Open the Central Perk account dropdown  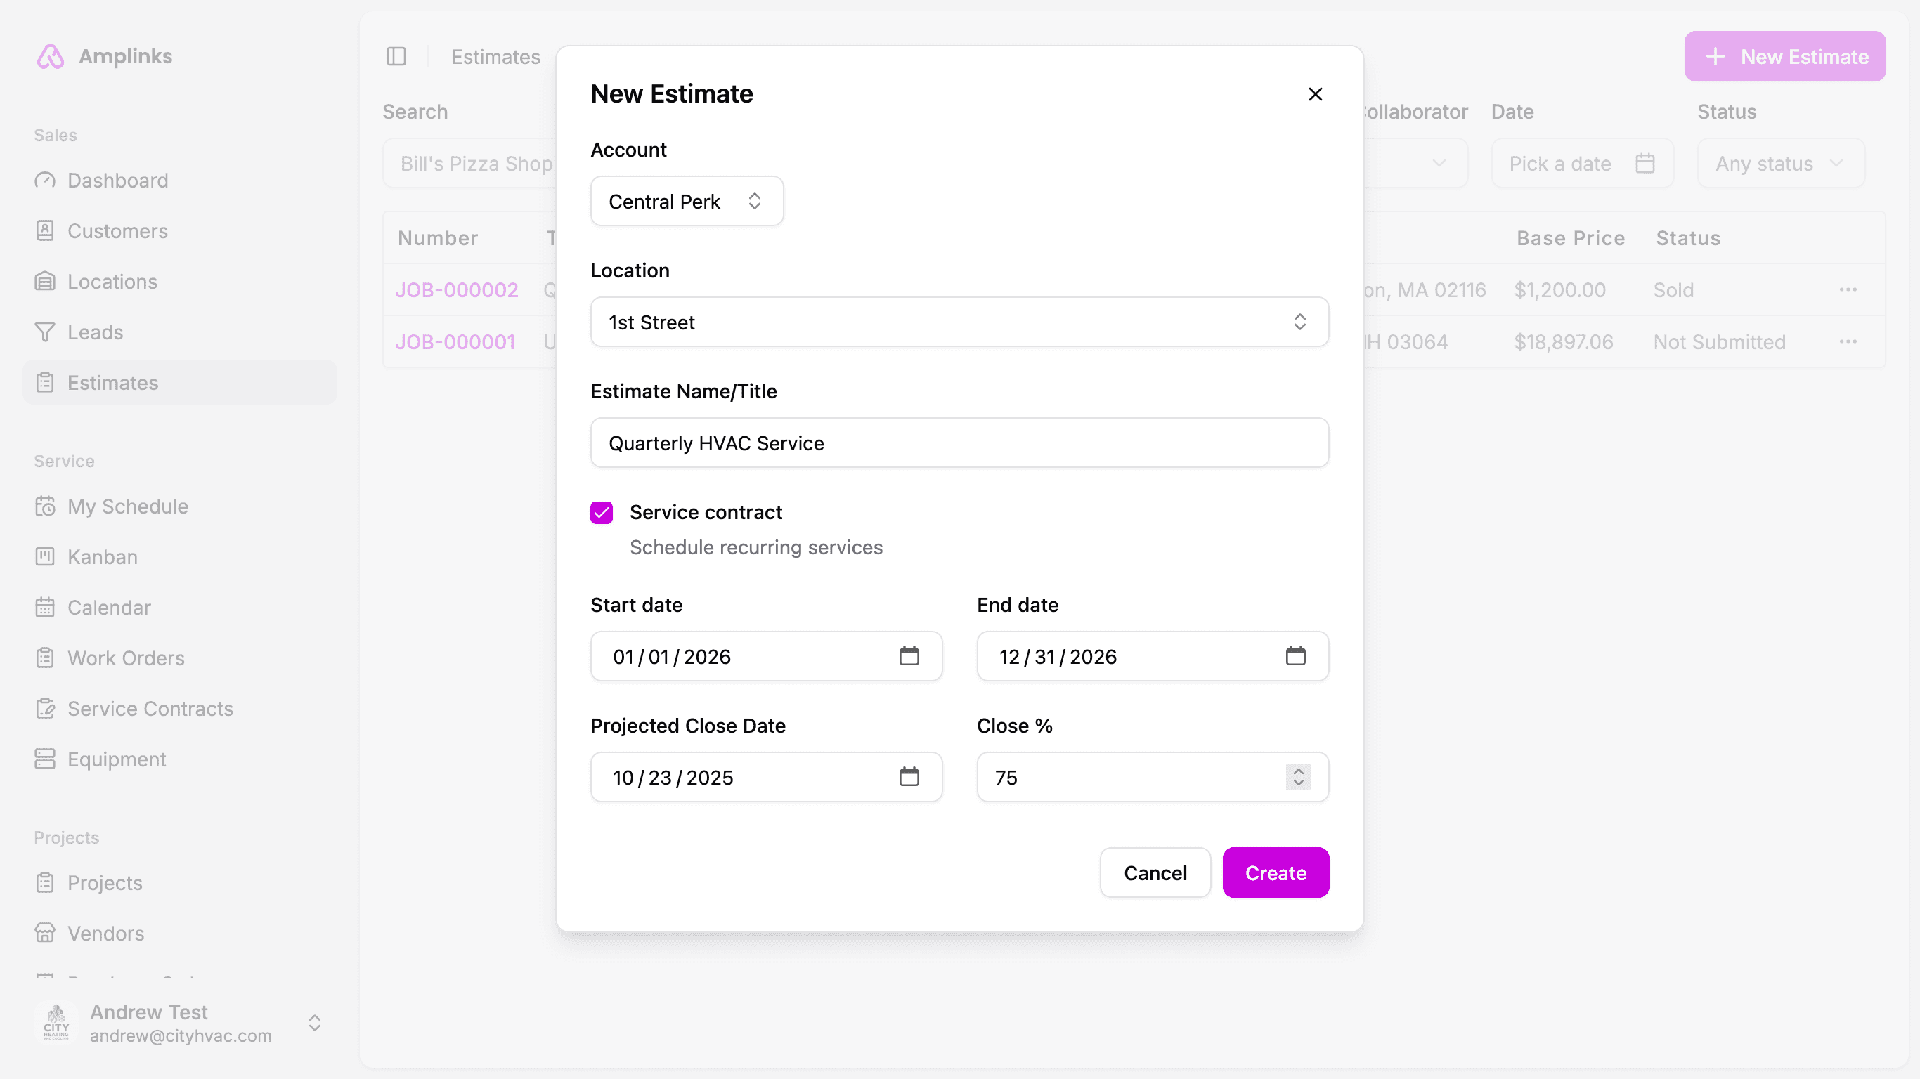tap(687, 201)
